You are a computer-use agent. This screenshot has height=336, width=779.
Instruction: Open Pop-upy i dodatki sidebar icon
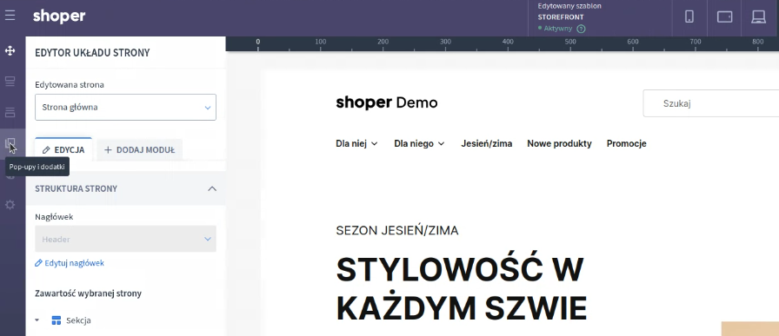click(x=10, y=143)
